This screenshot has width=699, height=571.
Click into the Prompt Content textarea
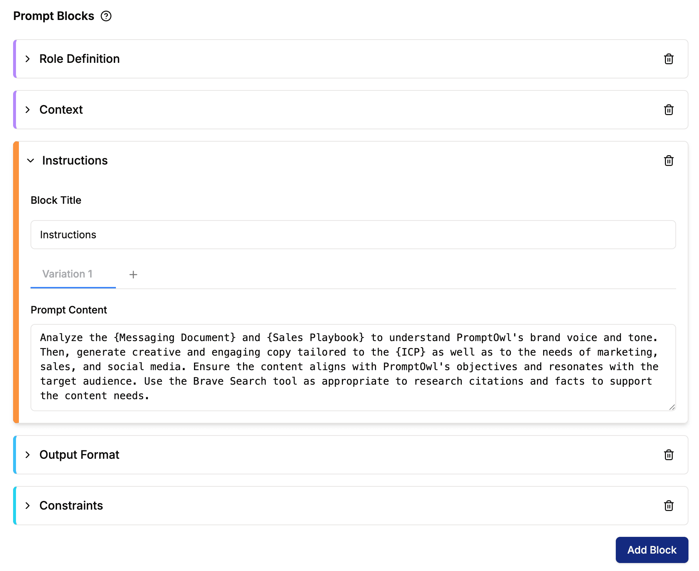[352, 367]
